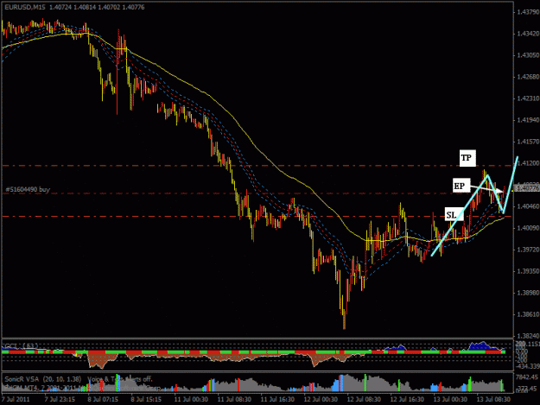Click the 1.43420 price axis label
540x405 pixels.
click(x=528, y=34)
